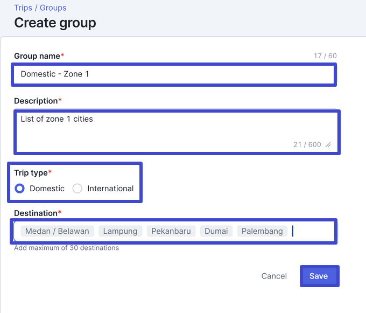Click the Group name text field
Viewport: 366px width, 313px height.
(x=173, y=74)
